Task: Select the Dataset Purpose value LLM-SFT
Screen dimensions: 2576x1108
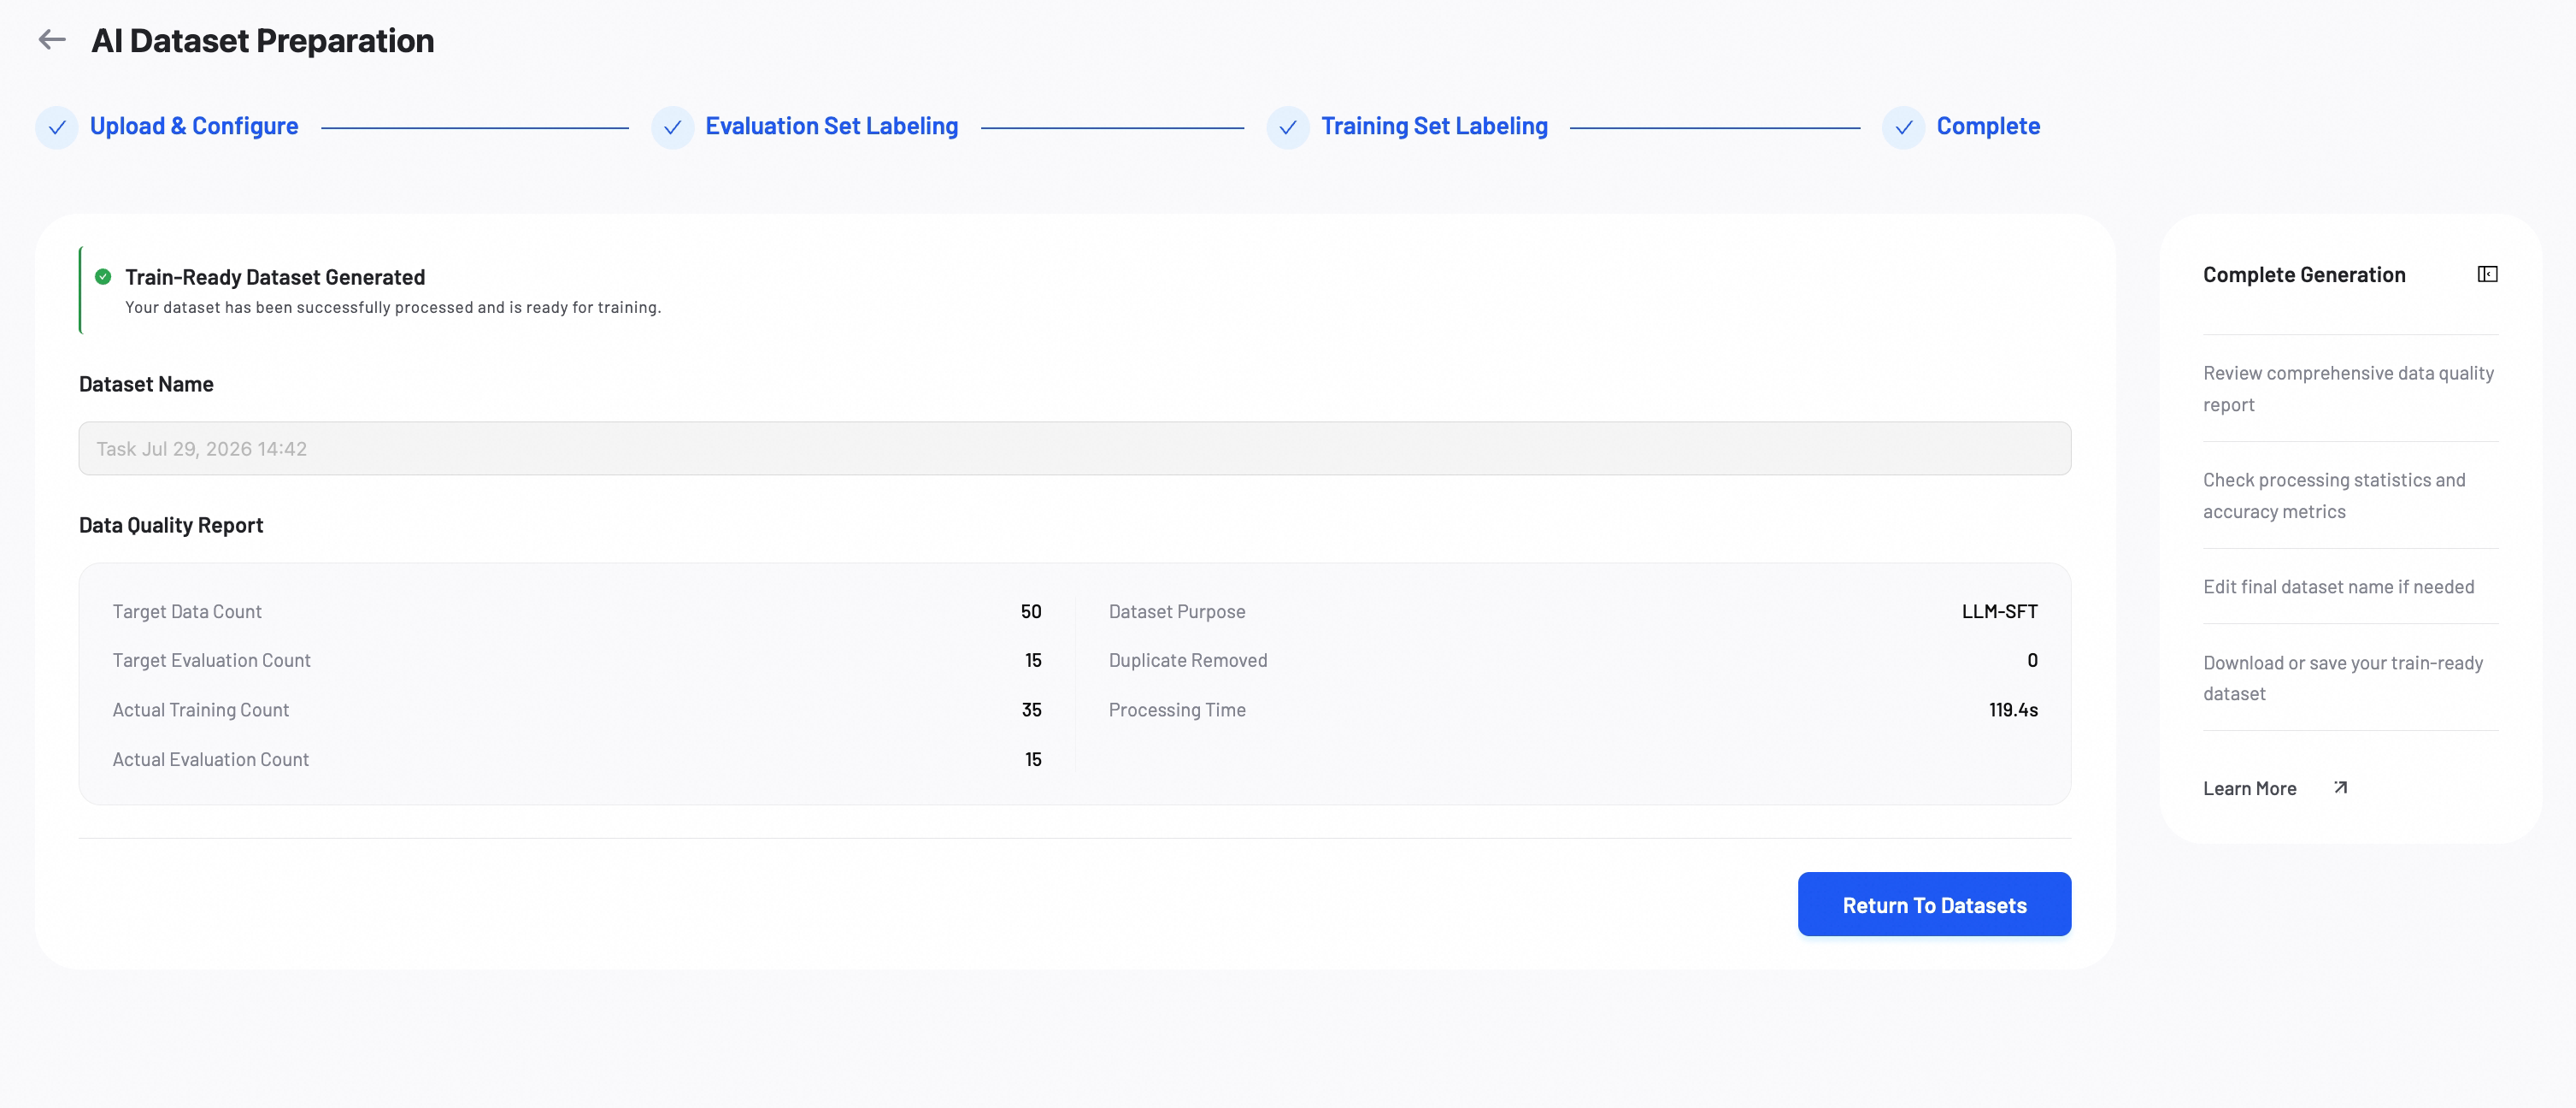Action: pyautogui.click(x=1999, y=611)
